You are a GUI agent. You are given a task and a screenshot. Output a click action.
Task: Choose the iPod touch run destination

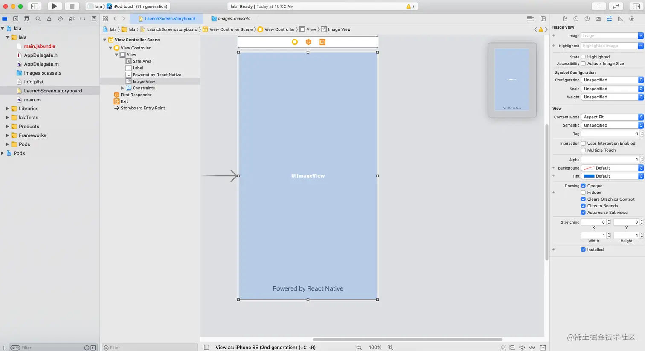click(137, 6)
